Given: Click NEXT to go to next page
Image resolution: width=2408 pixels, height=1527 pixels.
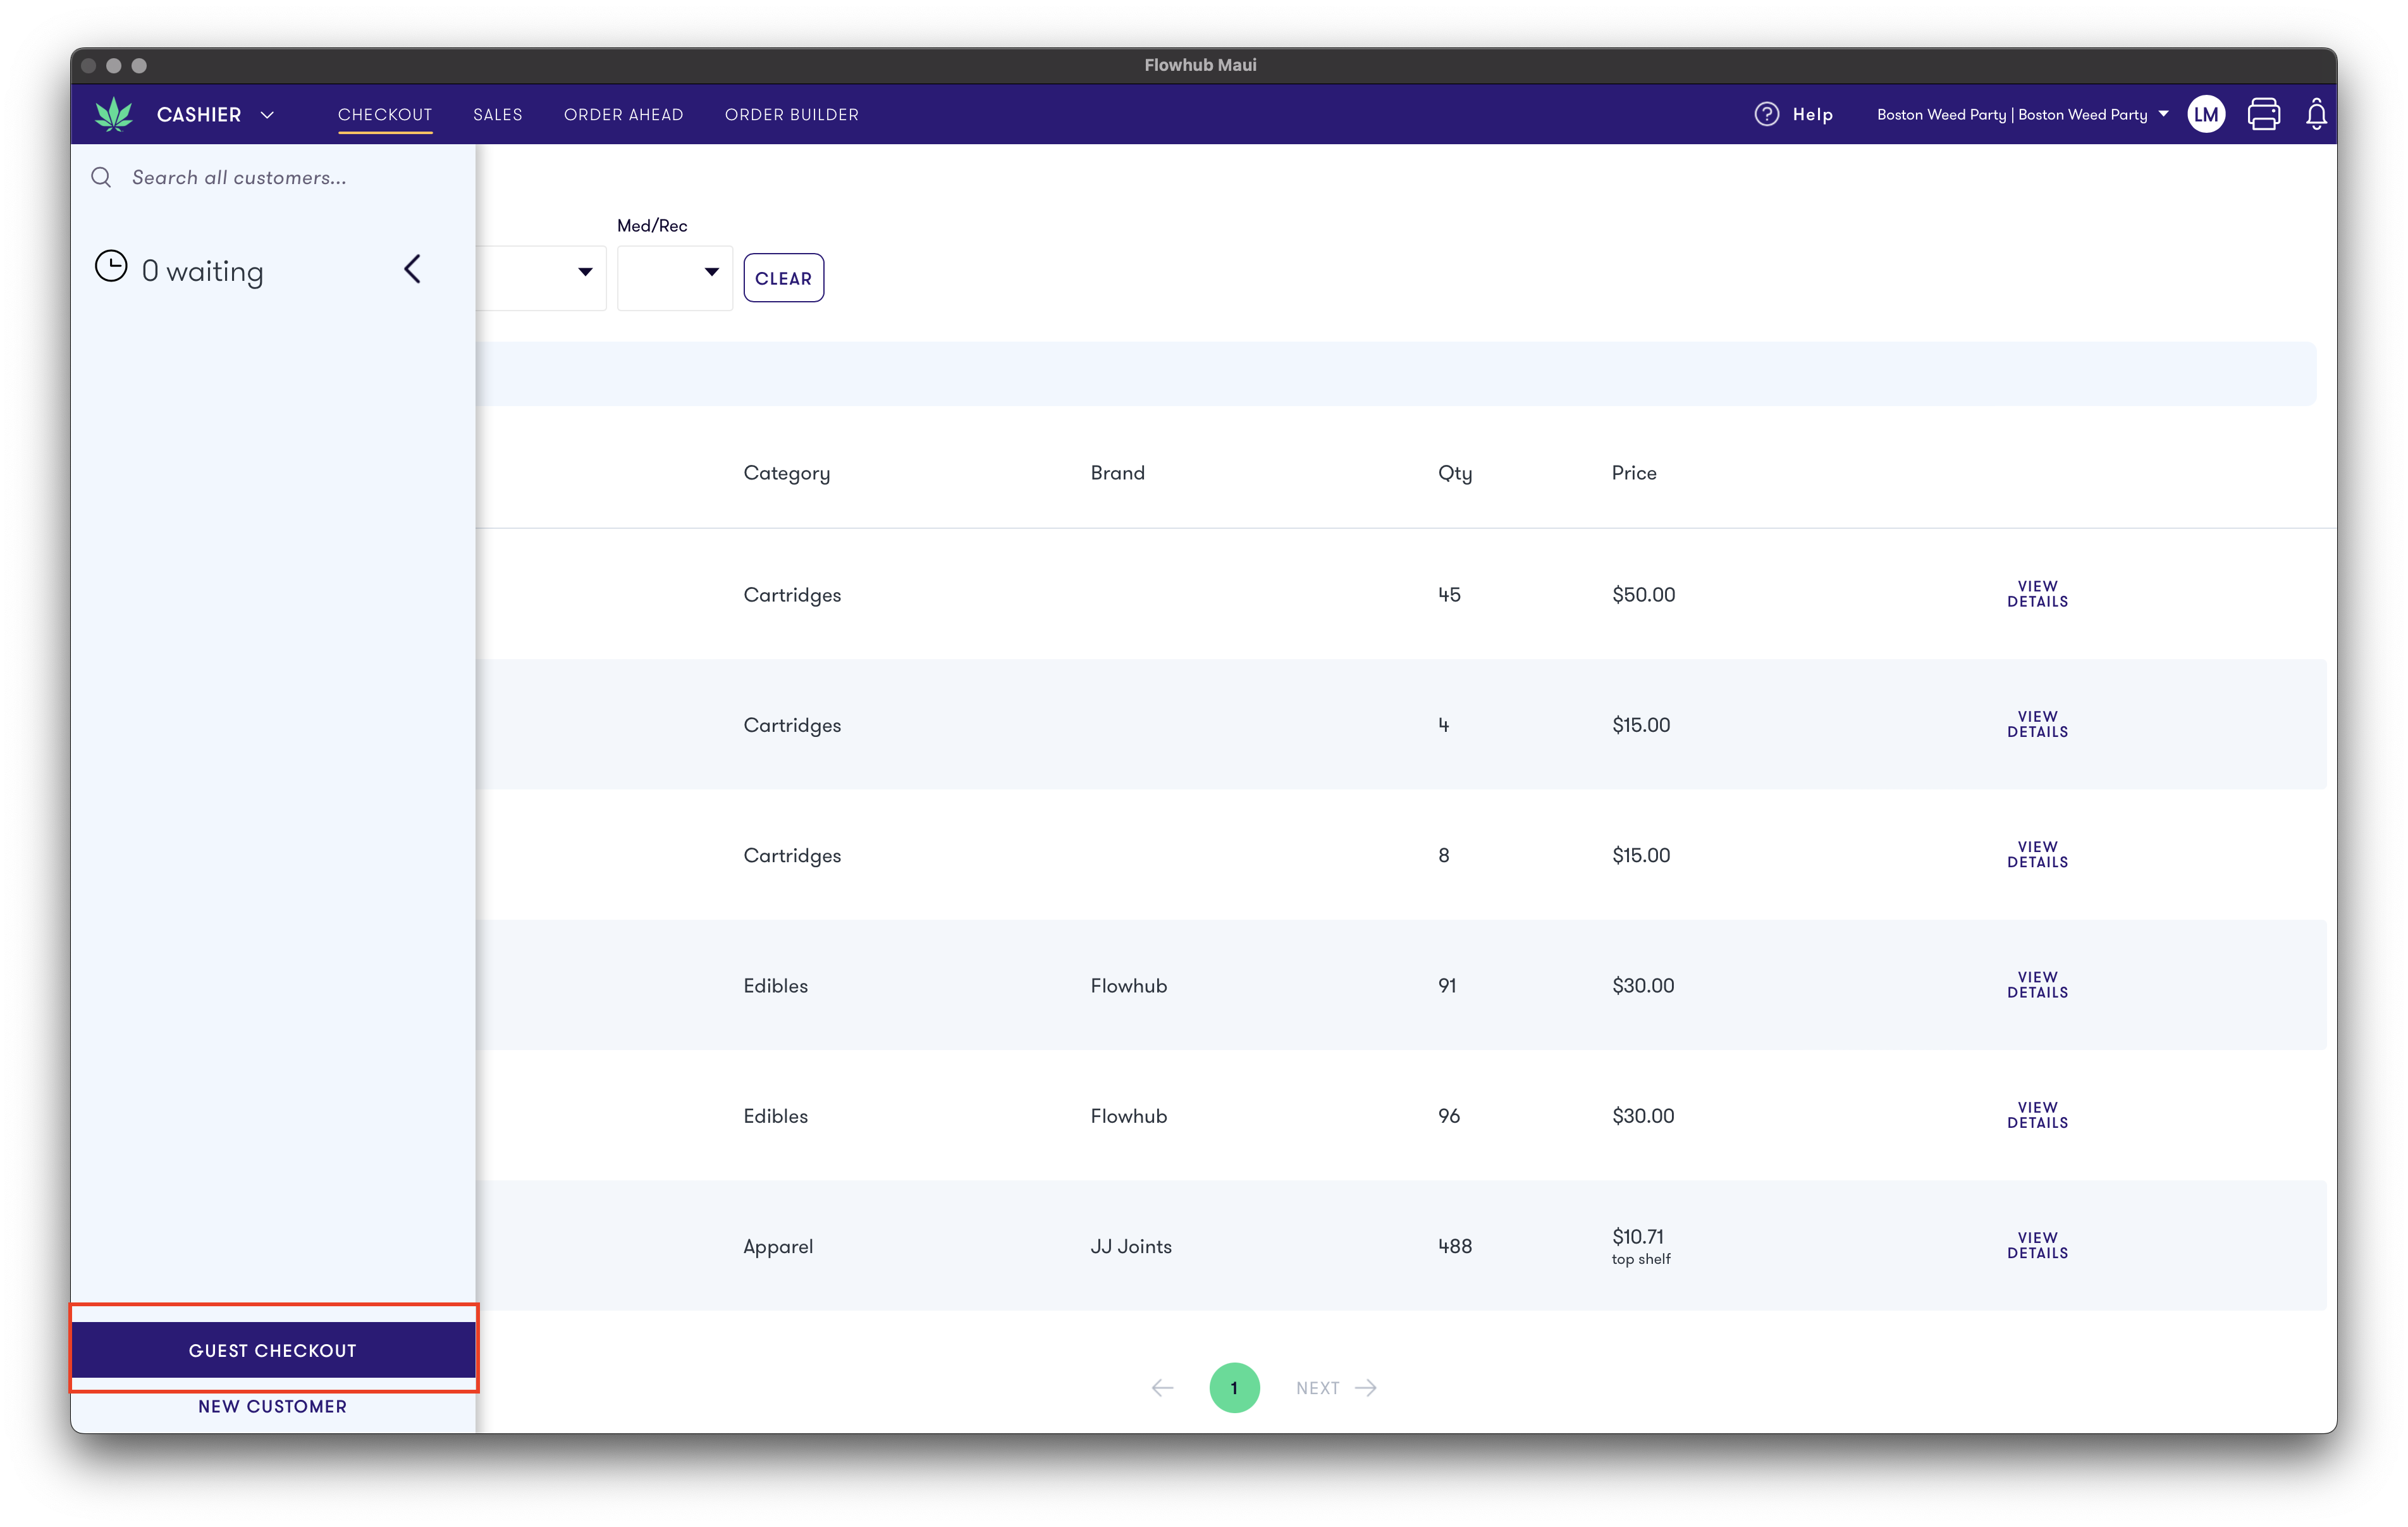Looking at the screenshot, I should click(x=1337, y=1387).
